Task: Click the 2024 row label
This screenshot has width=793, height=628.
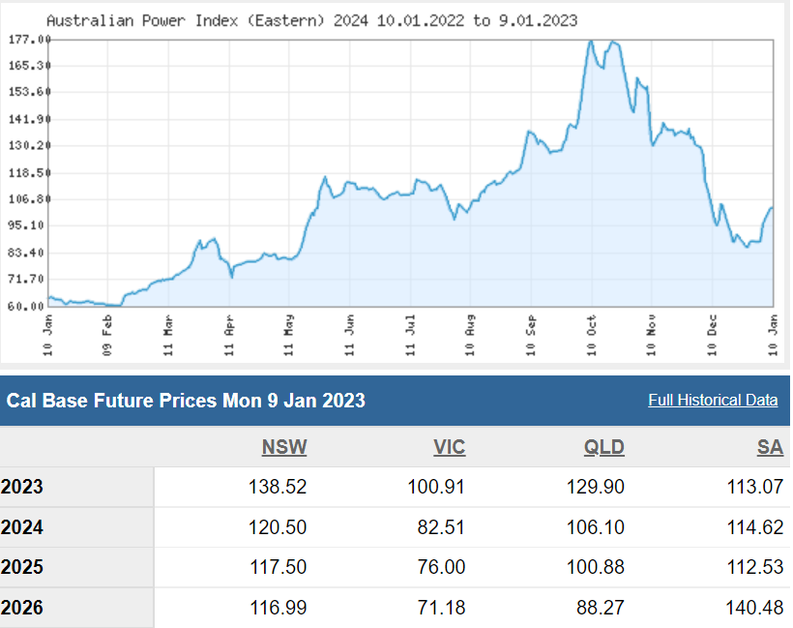Action: [22, 527]
